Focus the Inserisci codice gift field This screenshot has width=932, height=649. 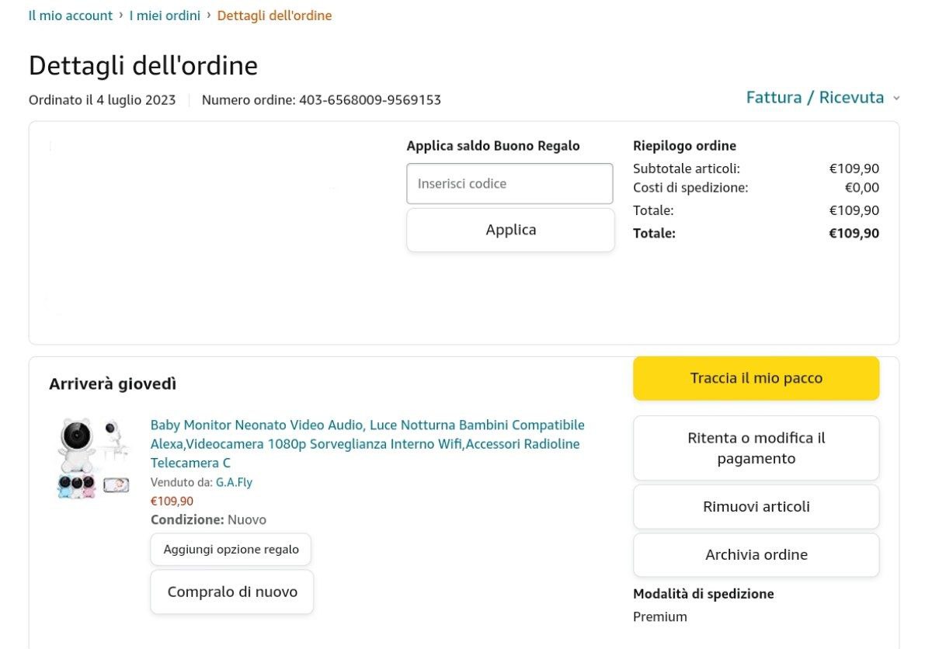(509, 184)
